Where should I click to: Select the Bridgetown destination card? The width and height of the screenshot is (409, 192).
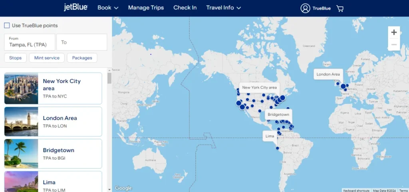[53, 154]
